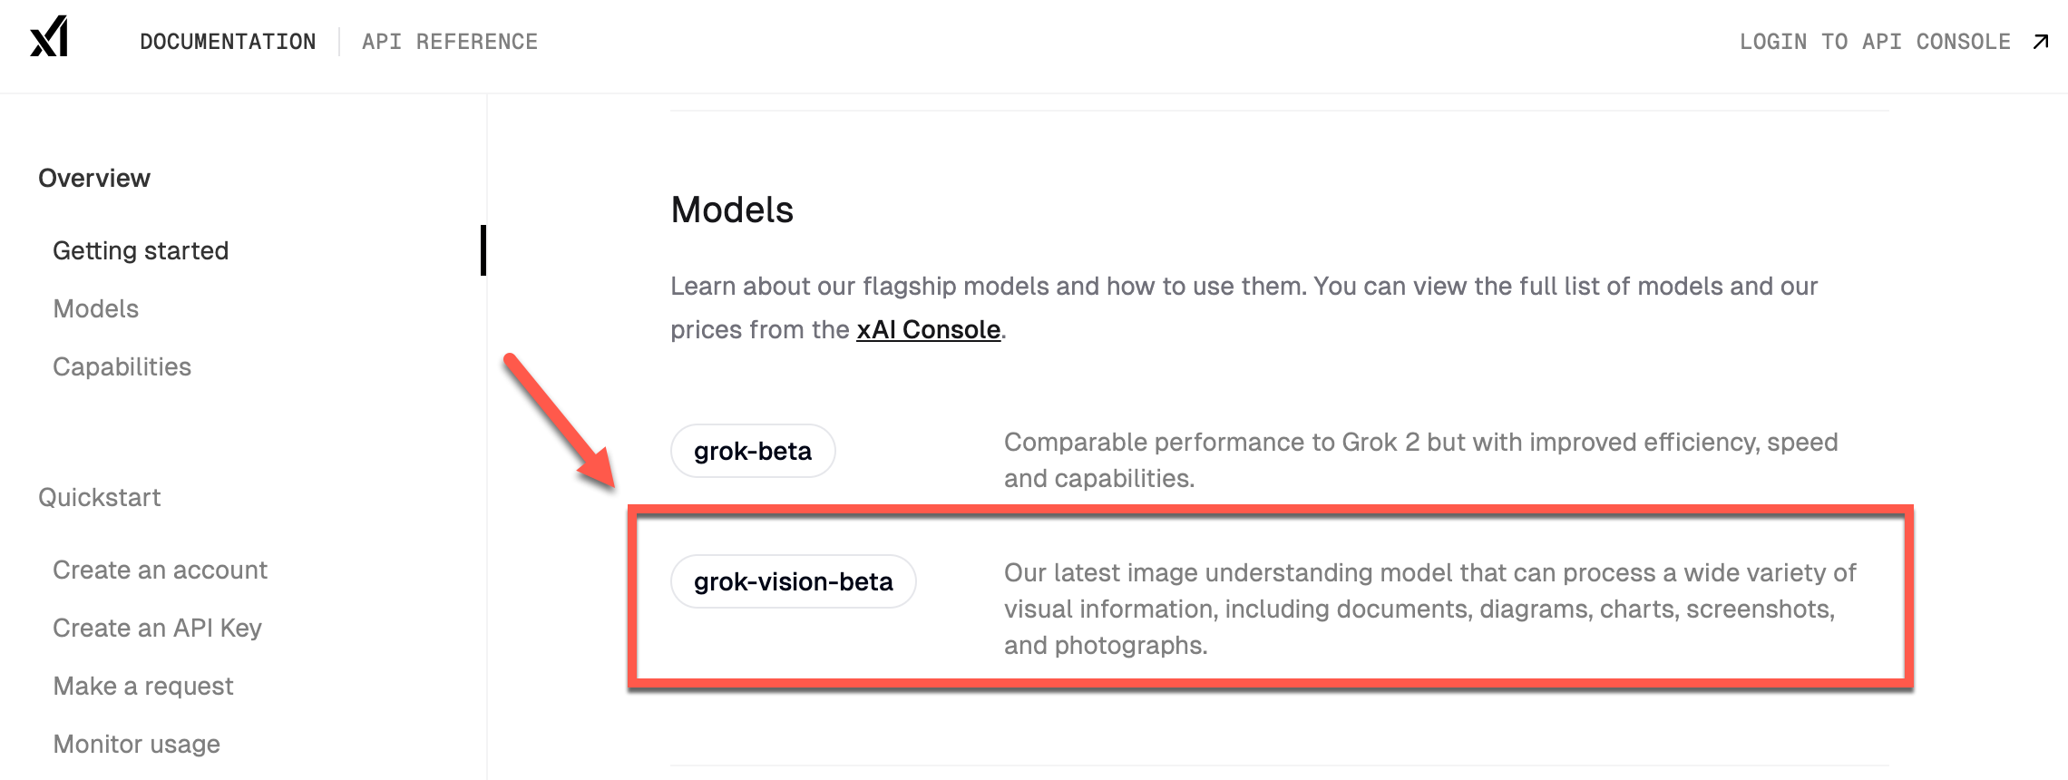Select the Overview sidebar heading

coord(94,178)
